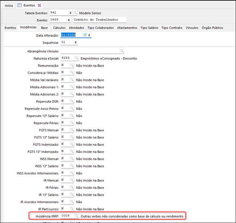Switch to Atividades tab
This screenshot has height=223, width=236.
(x=76, y=28)
